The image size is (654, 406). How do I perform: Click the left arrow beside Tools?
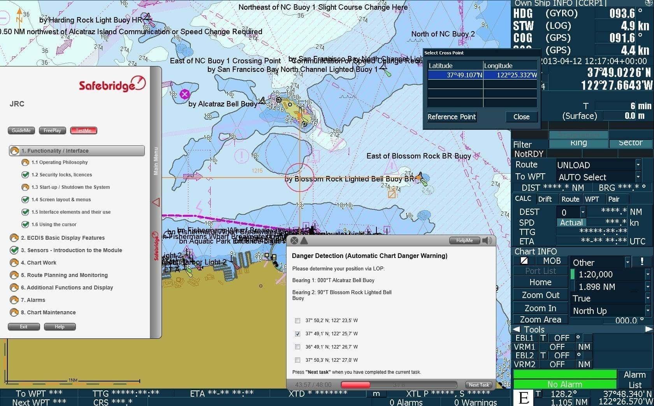[517, 329]
